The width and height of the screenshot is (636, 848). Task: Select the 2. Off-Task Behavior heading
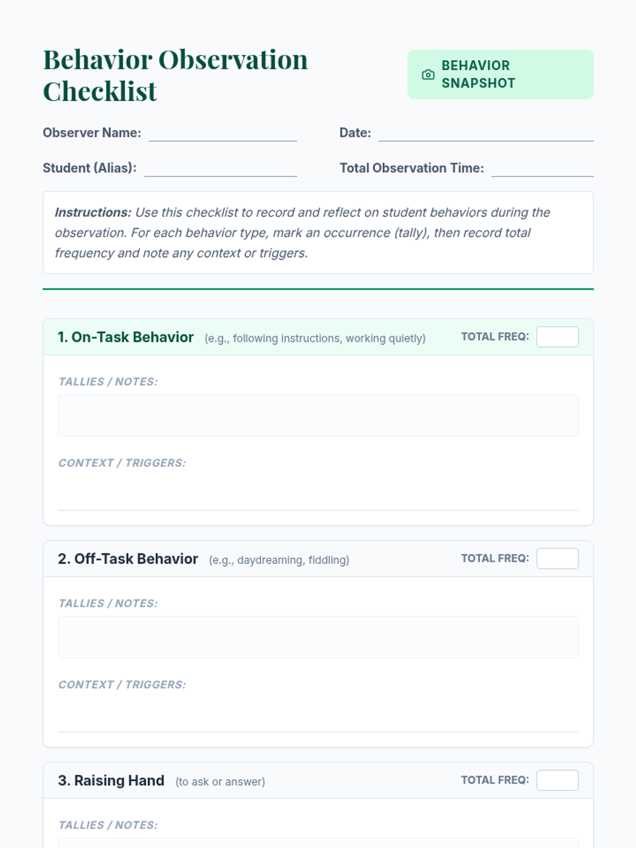click(128, 559)
